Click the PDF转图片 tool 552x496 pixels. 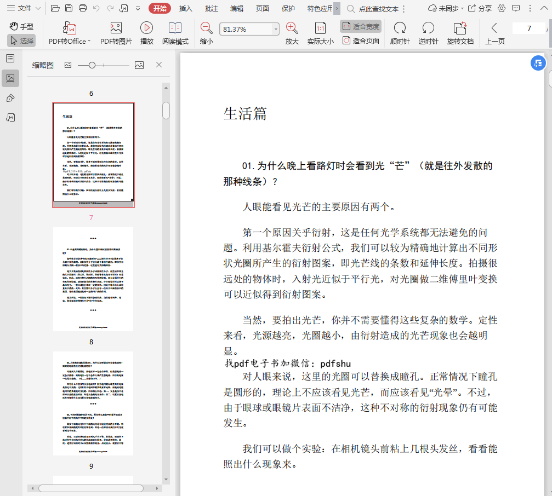(x=116, y=33)
